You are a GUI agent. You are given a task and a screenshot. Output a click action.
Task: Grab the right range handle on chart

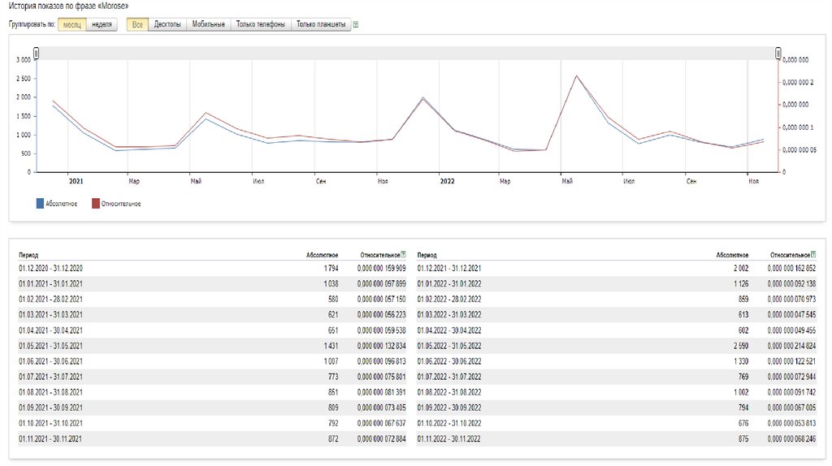click(x=778, y=54)
